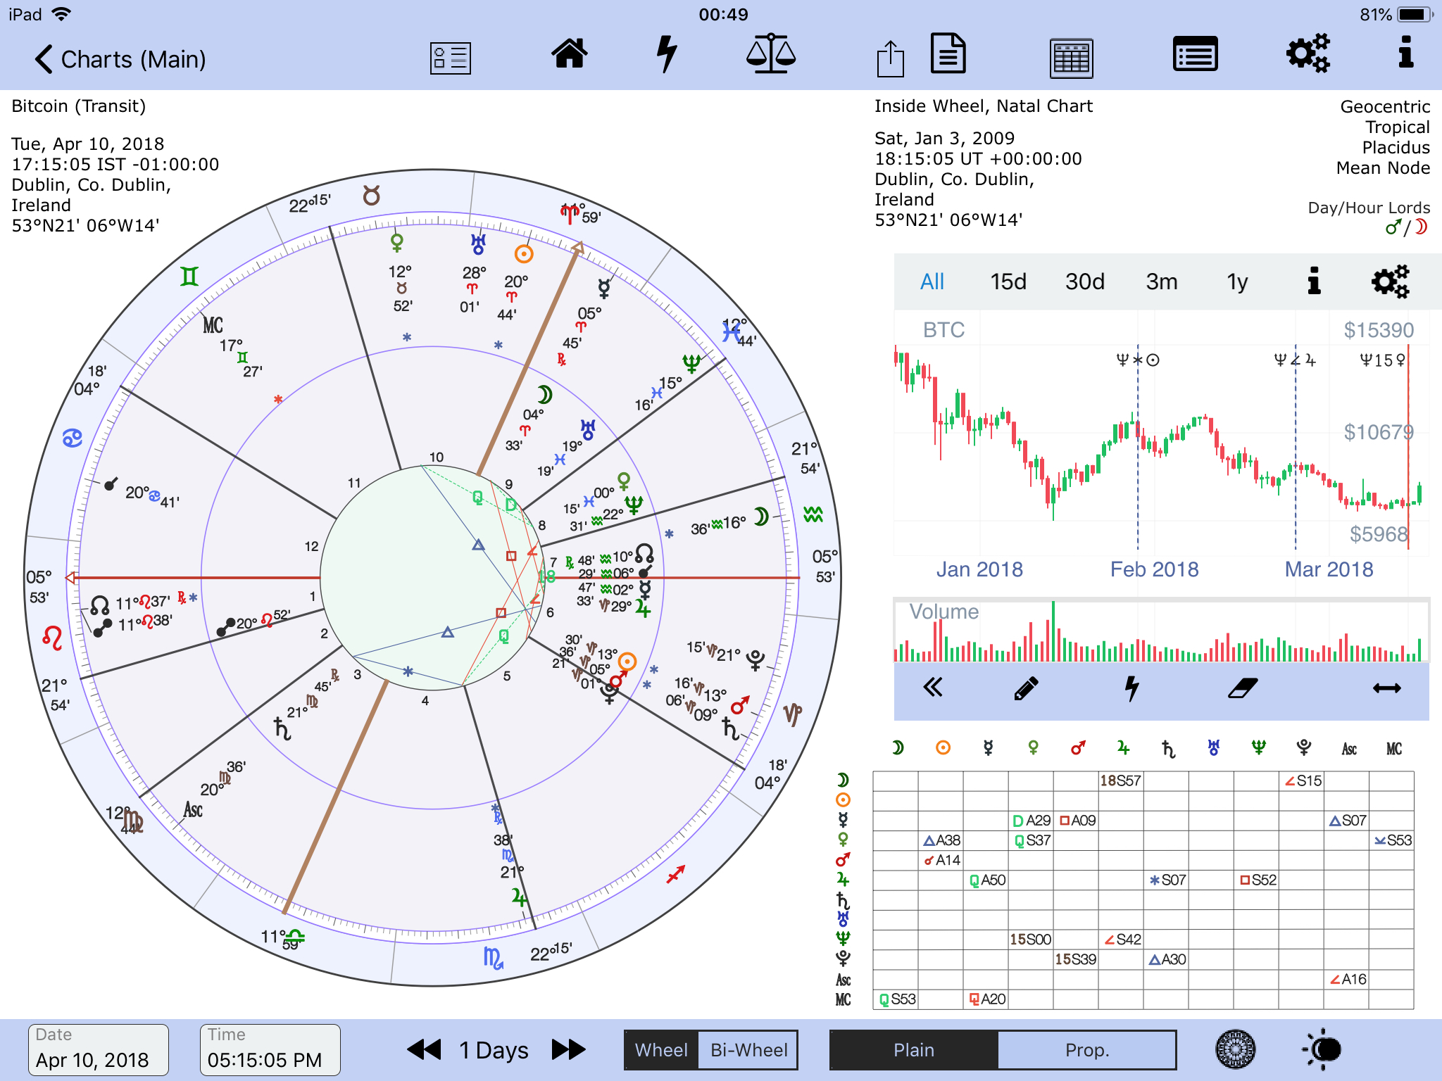Open the balance scales icon

coord(771,53)
